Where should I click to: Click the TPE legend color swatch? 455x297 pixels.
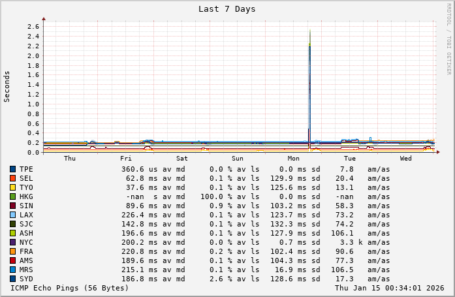pos(12,169)
